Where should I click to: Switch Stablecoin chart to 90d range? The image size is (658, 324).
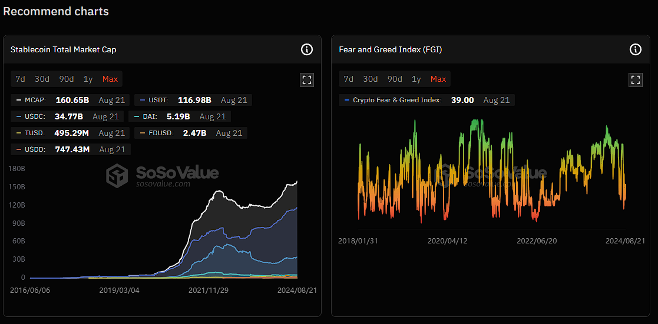click(66, 79)
